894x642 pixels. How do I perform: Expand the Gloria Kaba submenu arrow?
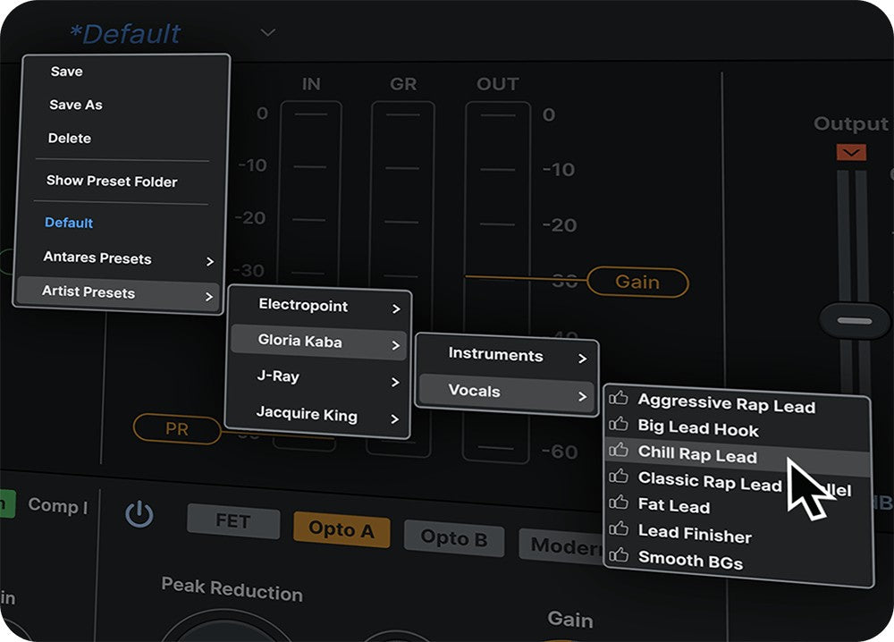click(396, 345)
